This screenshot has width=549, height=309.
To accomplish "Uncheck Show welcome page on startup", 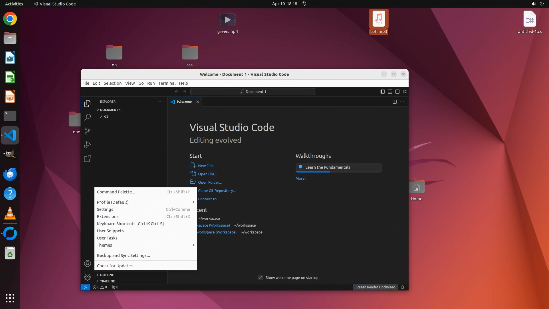I will pos(260,278).
